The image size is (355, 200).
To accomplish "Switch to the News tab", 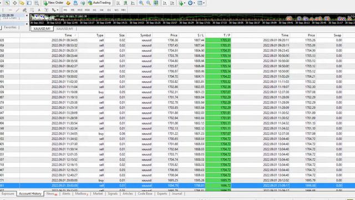I will click(x=51, y=194).
